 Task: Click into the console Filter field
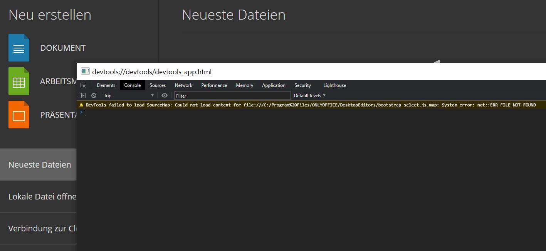232,96
